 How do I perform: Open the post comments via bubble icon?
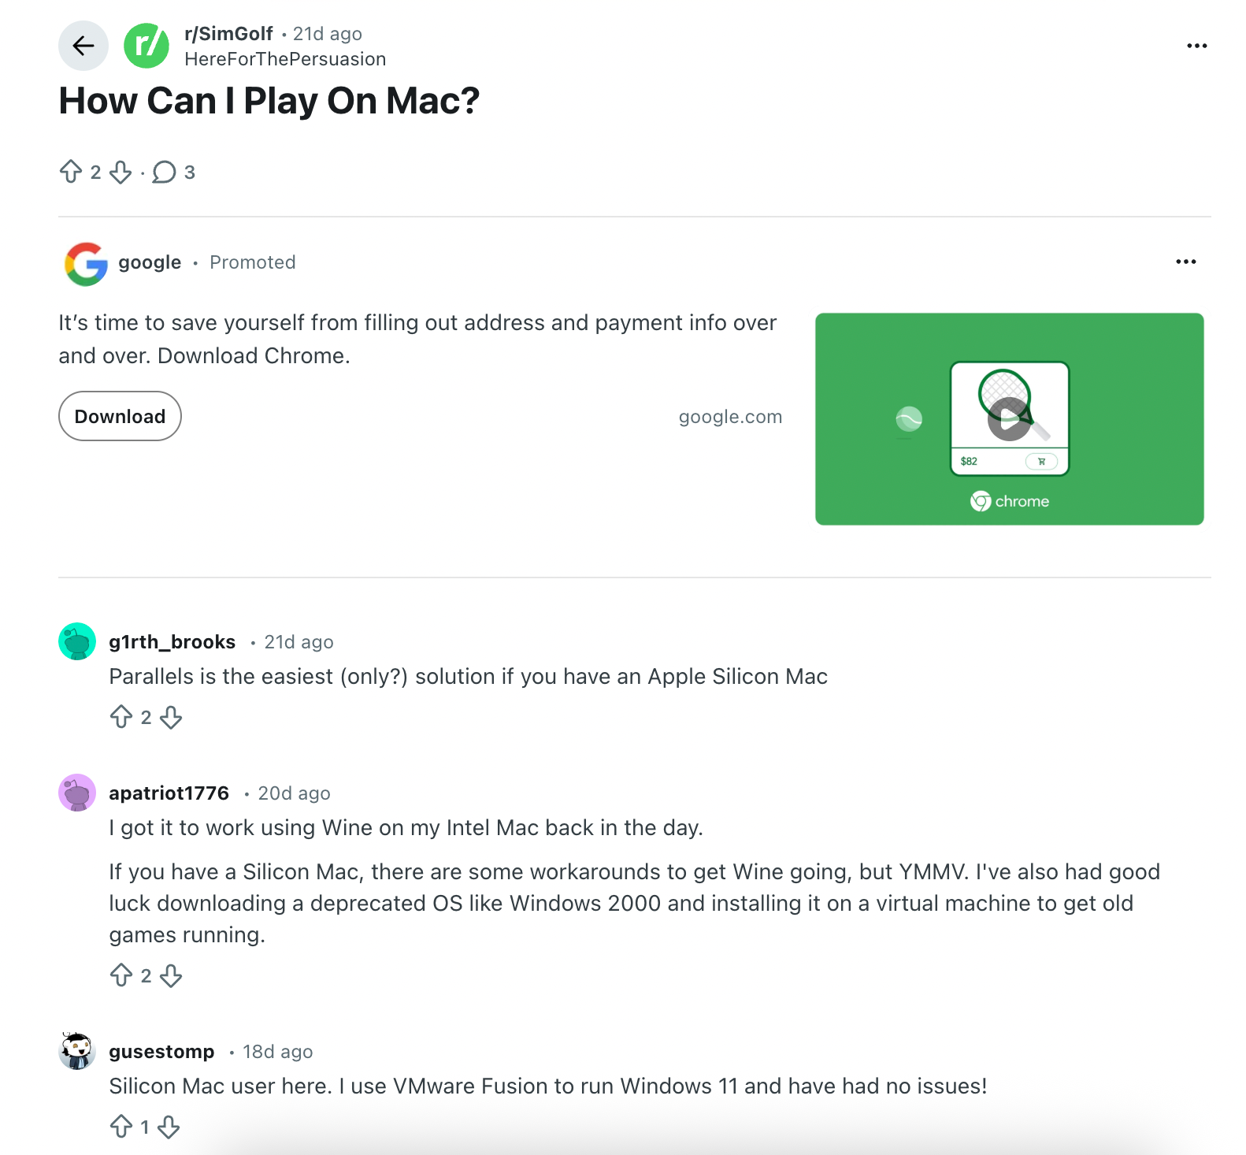pyautogui.click(x=164, y=172)
